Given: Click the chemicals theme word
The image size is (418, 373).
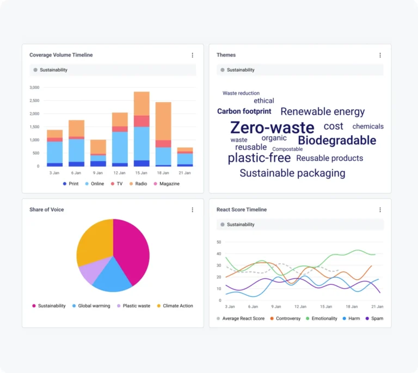Looking at the screenshot, I should point(368,127).
